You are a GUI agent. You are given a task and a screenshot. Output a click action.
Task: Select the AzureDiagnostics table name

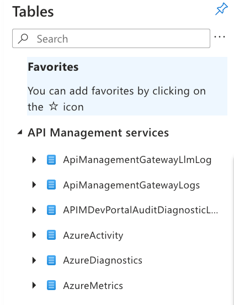[x=103, y=260]
